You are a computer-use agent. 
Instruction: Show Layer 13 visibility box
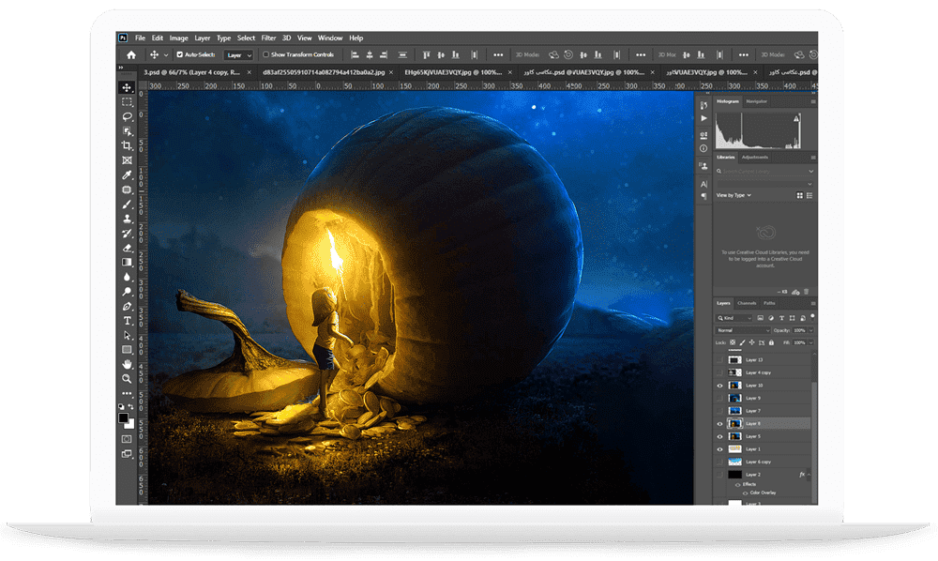click(x=720, y=360)
